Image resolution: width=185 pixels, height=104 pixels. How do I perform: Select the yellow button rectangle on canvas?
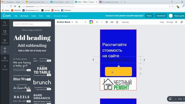pyautogui.click(x=119, y=72)
